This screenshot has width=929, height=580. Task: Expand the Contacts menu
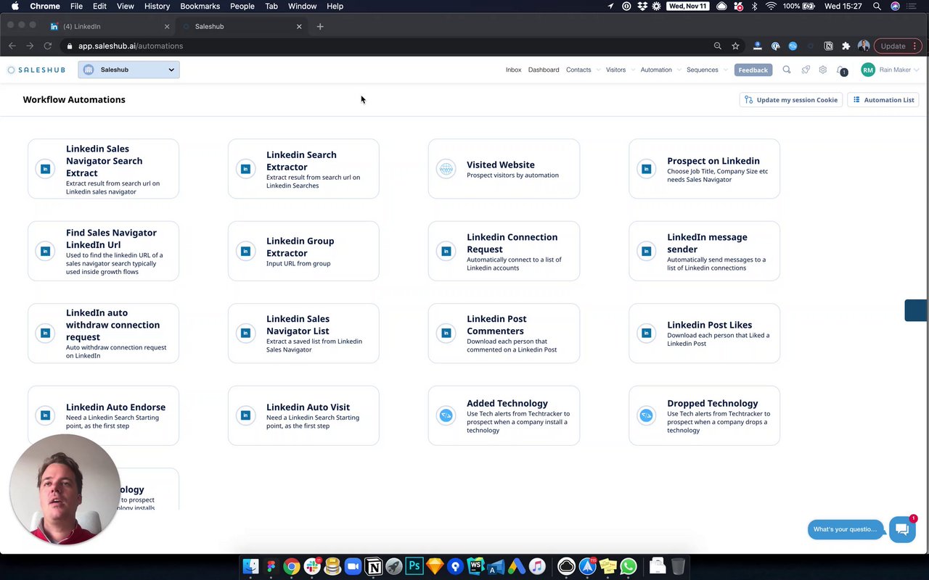pyautogui.click(x=581, y=70)
